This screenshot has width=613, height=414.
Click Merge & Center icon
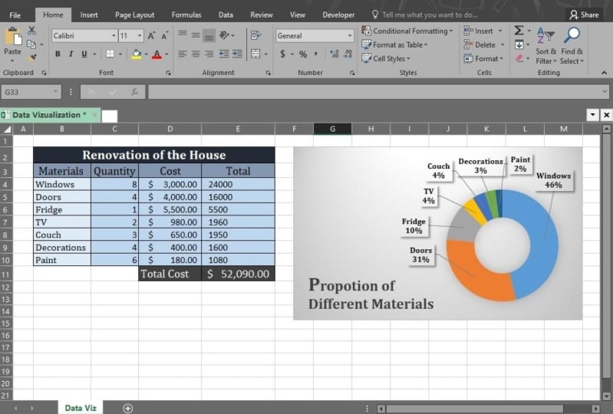[255, 54]
